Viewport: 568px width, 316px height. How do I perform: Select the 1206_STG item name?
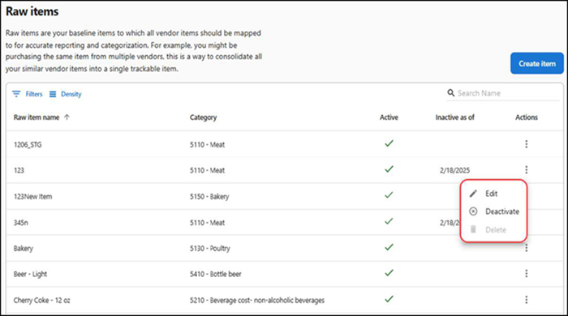[28, 144]
